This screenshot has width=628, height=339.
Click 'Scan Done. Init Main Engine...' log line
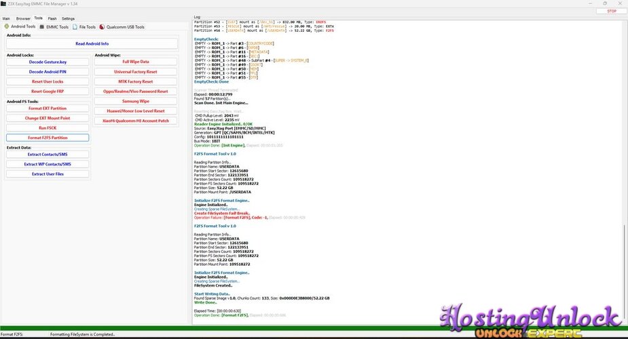click(221, 103)
